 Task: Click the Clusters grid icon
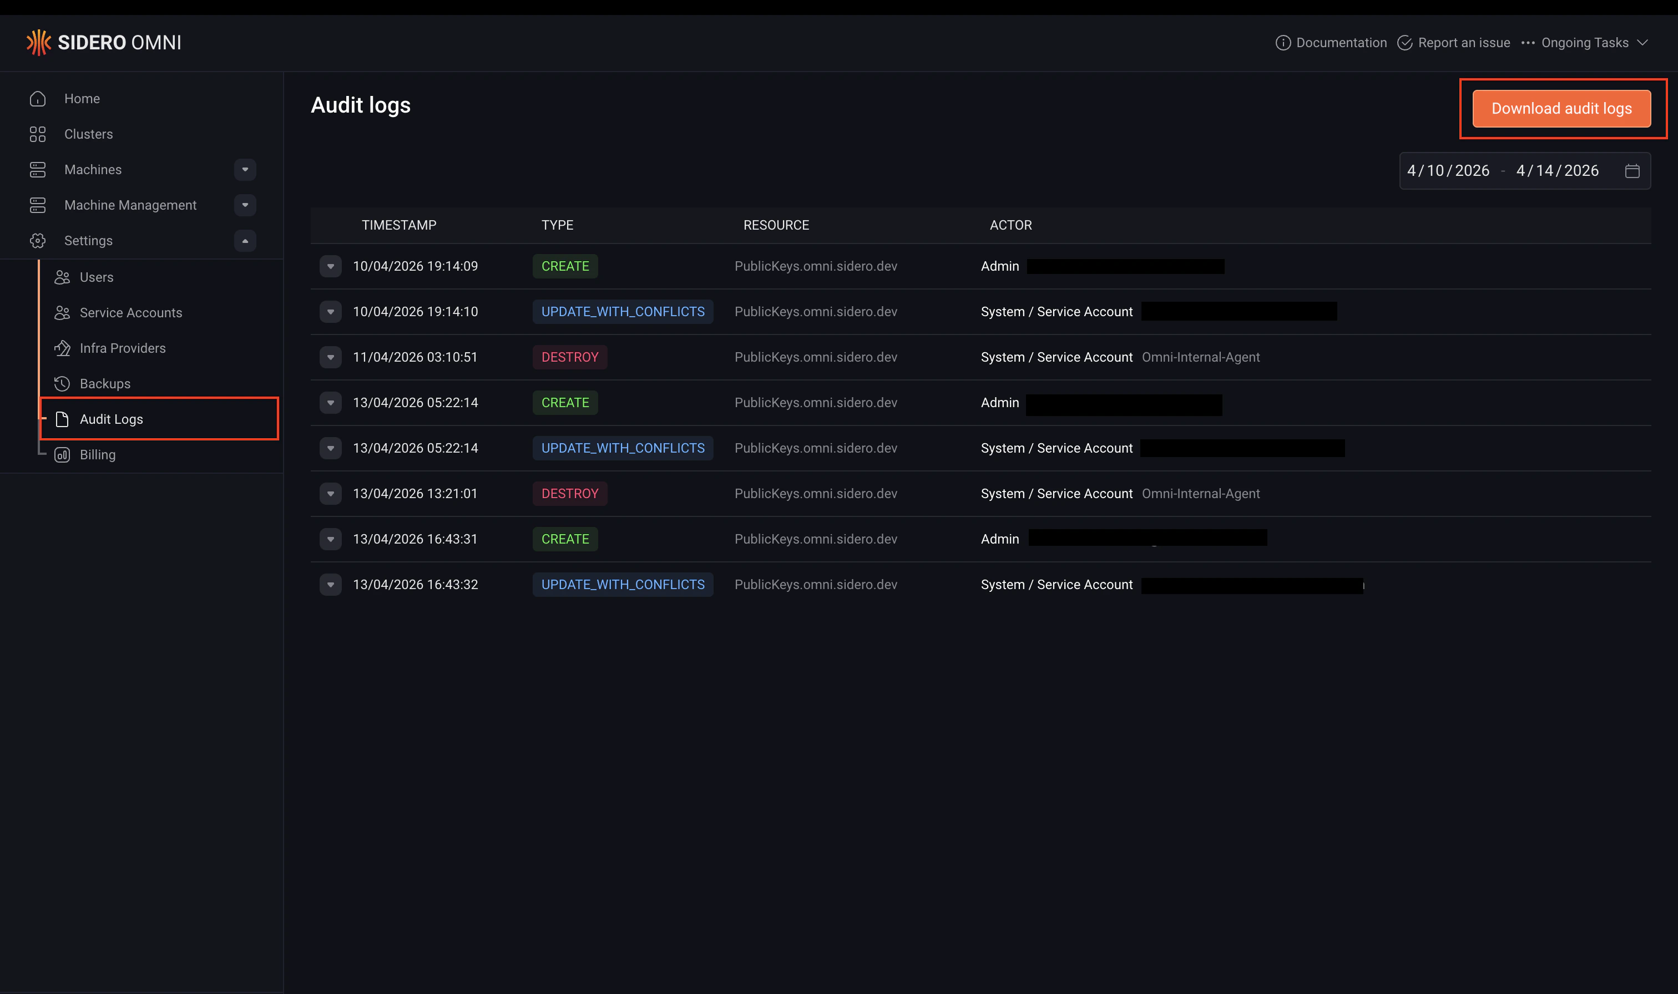tap(38, 134)
